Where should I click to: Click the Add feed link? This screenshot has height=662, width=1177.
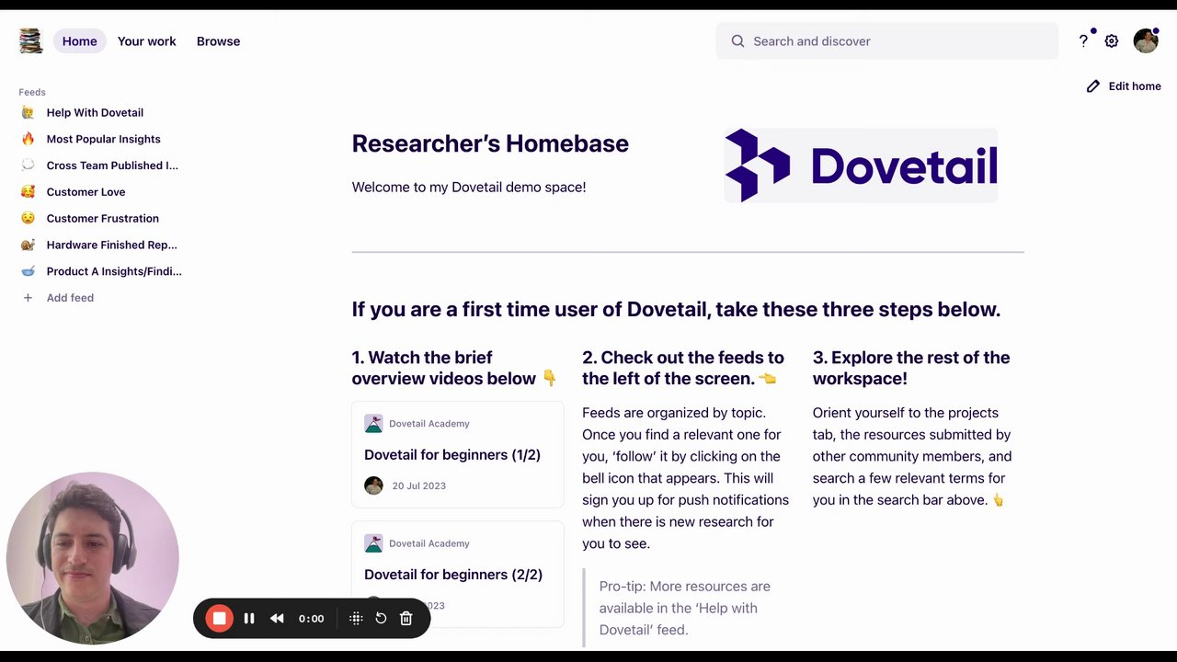[x=70, y=298]
